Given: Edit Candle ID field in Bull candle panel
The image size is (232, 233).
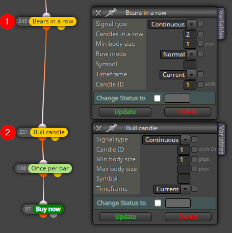Looking at the screenshot, I should coord(184,150).
